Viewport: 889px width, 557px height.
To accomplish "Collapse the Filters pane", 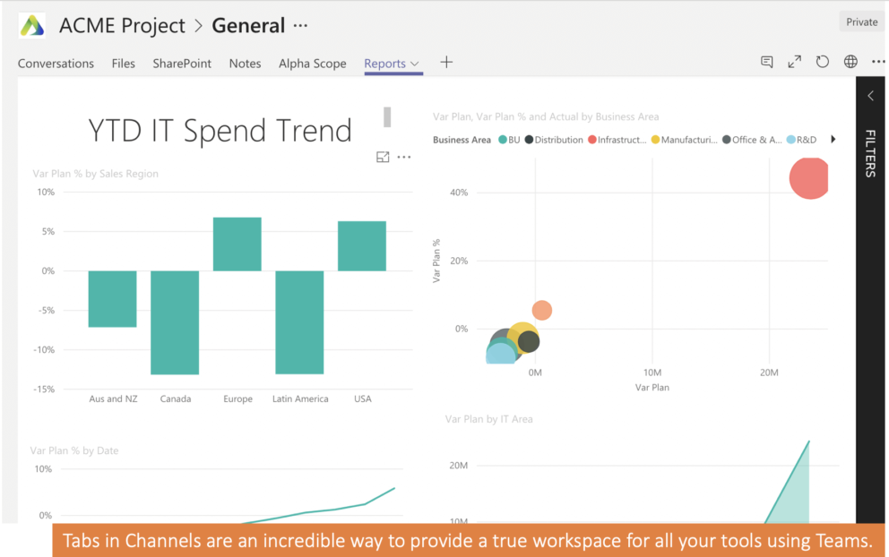I will pyautogui.click(x=870, y=95).
